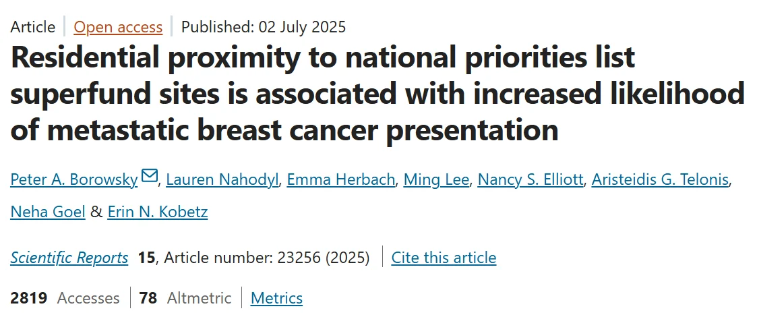Open author Peter A. Borowsky's profile
The image size is (759, 317).
[74, 179]
